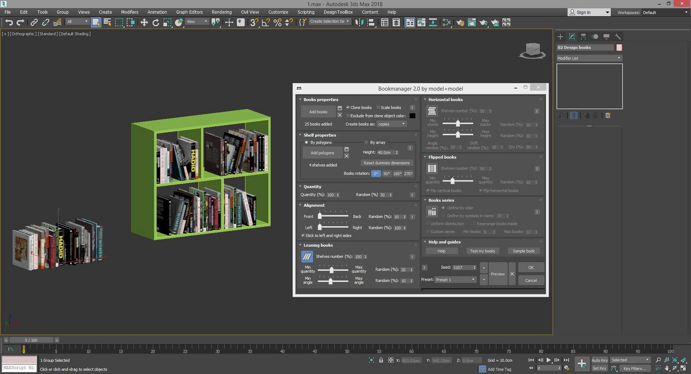Click the Flipped books icon button
This screenshot has height=374, width=691.
pos(432,168)
